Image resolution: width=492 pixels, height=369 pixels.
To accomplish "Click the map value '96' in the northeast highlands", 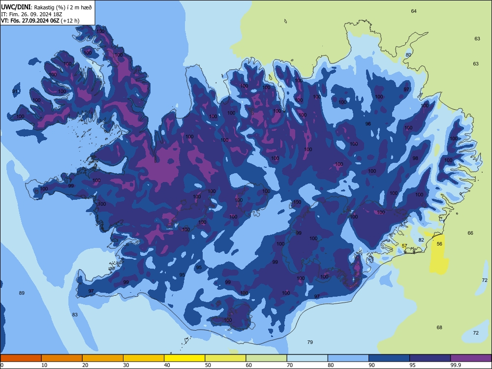I will pos(368,124).
